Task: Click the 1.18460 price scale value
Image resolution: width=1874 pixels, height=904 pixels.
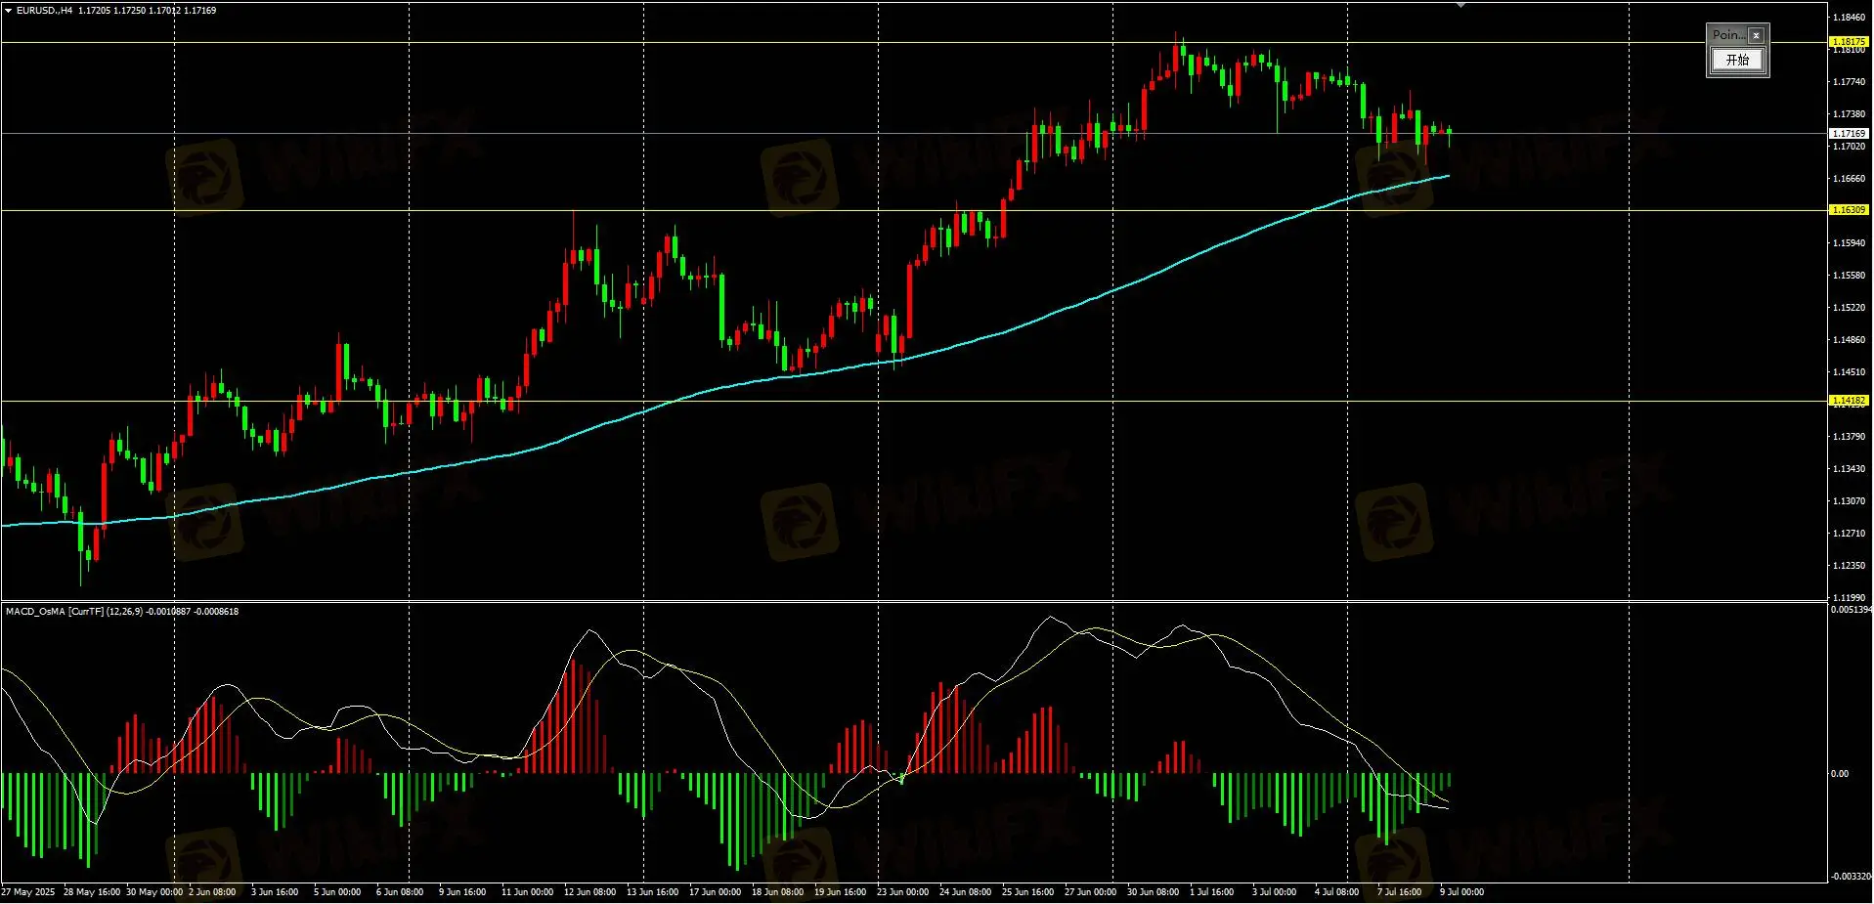Action: 1849,18
